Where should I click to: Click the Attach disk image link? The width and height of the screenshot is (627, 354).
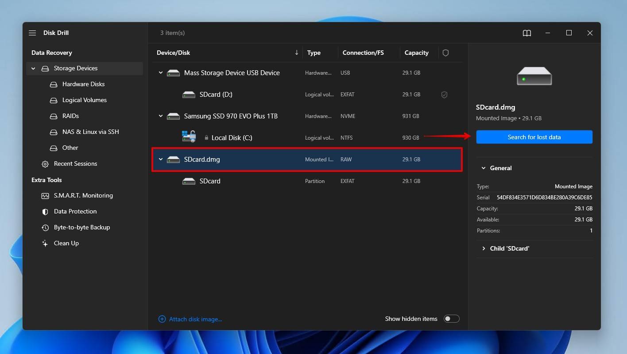195,319
